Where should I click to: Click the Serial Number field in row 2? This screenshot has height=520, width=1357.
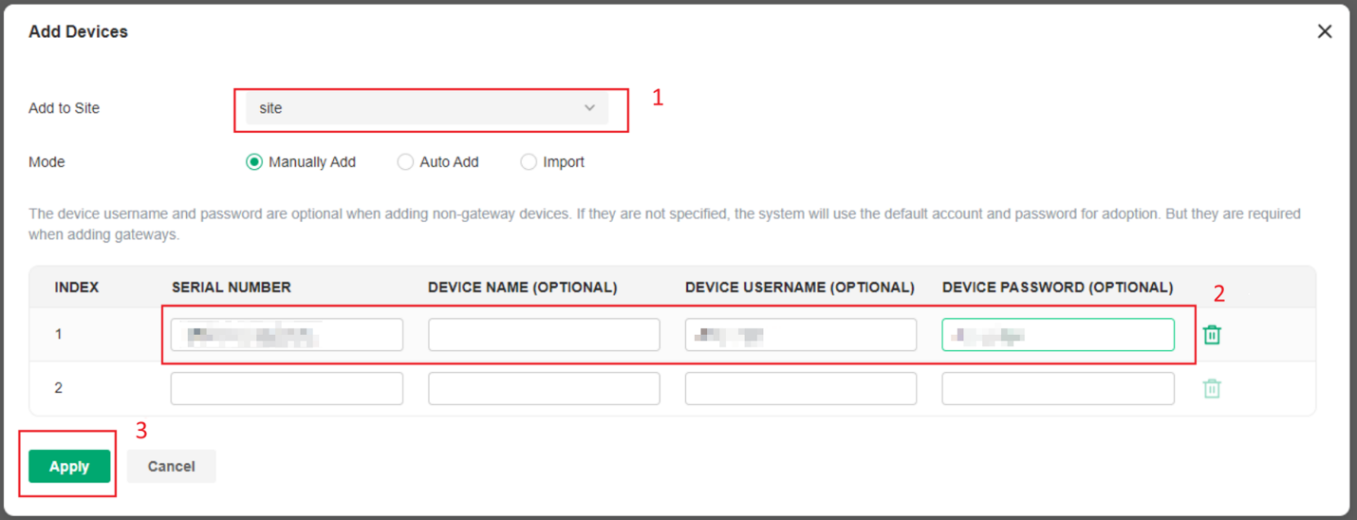click(287, 389)
